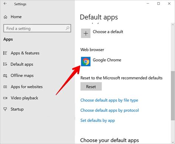
Task: Click the magnifier icon in the search box
Action: 68,28
